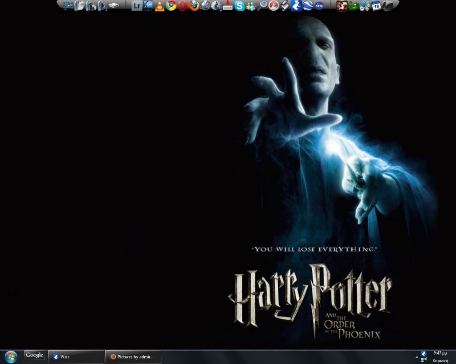Open the red flame disc icon in the dock
Image resolution: width=456 pixels, height=364 pixels.
coord(273,5)
